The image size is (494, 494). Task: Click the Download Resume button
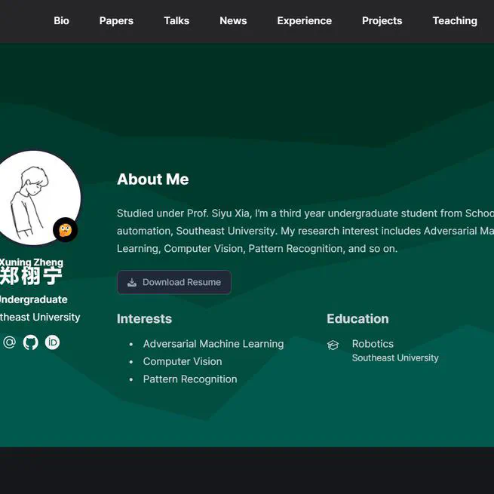coord(174,282)
